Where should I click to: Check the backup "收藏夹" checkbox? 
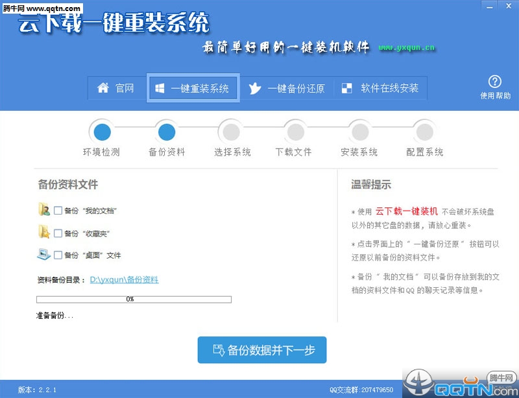[x=58, y=233]
